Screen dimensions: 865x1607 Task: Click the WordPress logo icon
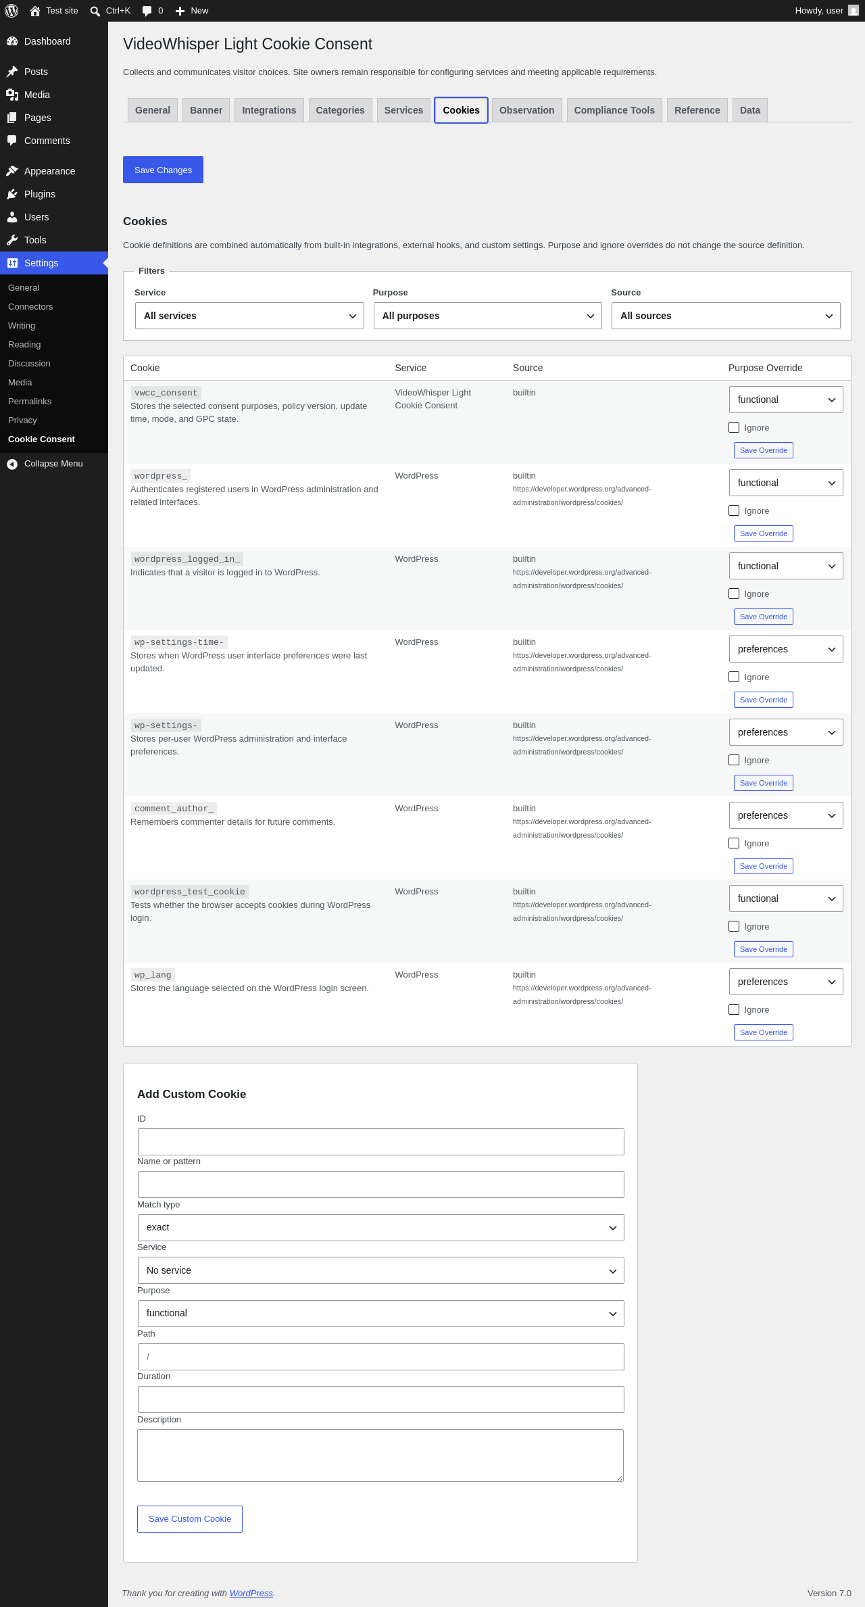pos(11,11)
